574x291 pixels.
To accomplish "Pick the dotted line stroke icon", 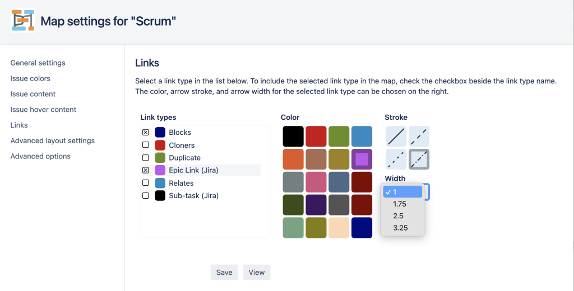I will point(396,159).
